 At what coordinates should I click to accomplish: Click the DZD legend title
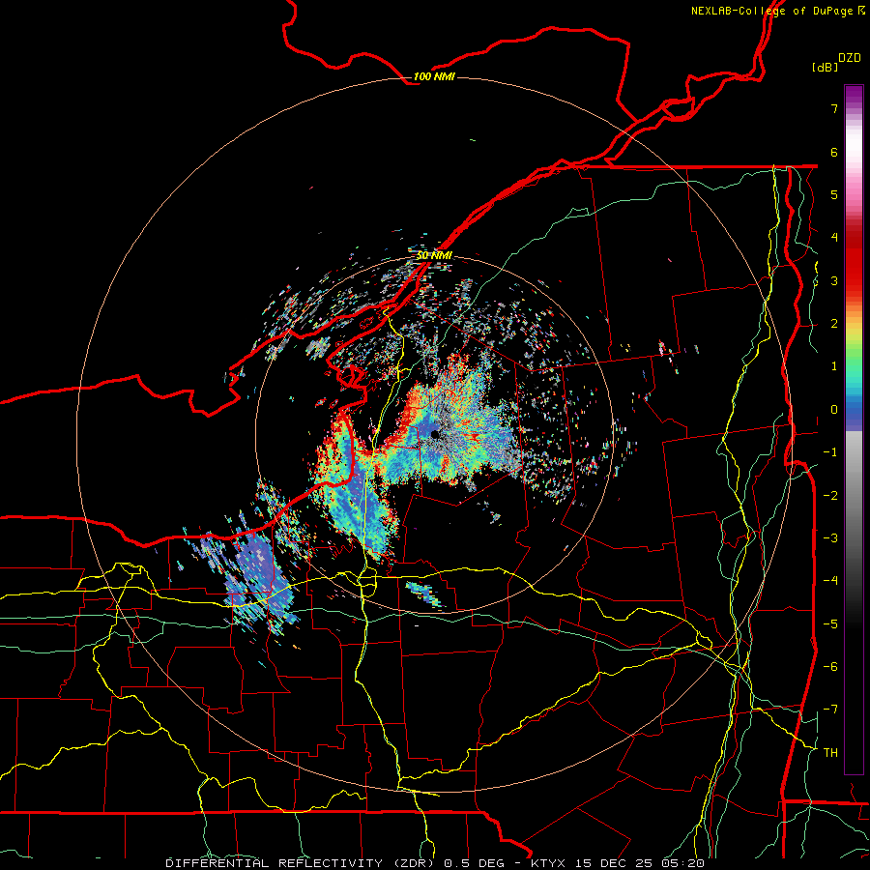850,58
